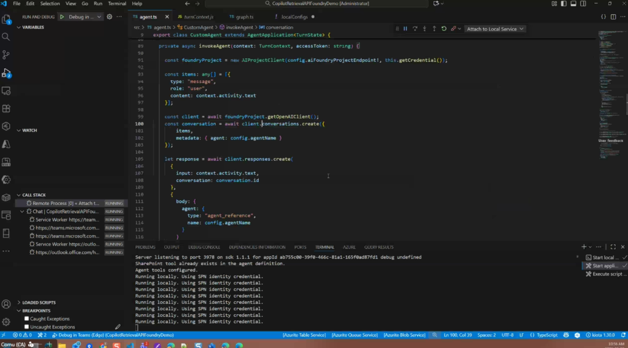Viewport: 628px width, 348px height.
Task: Collapse the Variables section
Action: [33, 27]
